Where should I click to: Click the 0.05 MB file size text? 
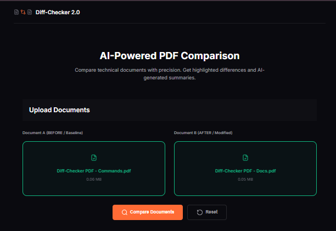(x=245, y=179)
